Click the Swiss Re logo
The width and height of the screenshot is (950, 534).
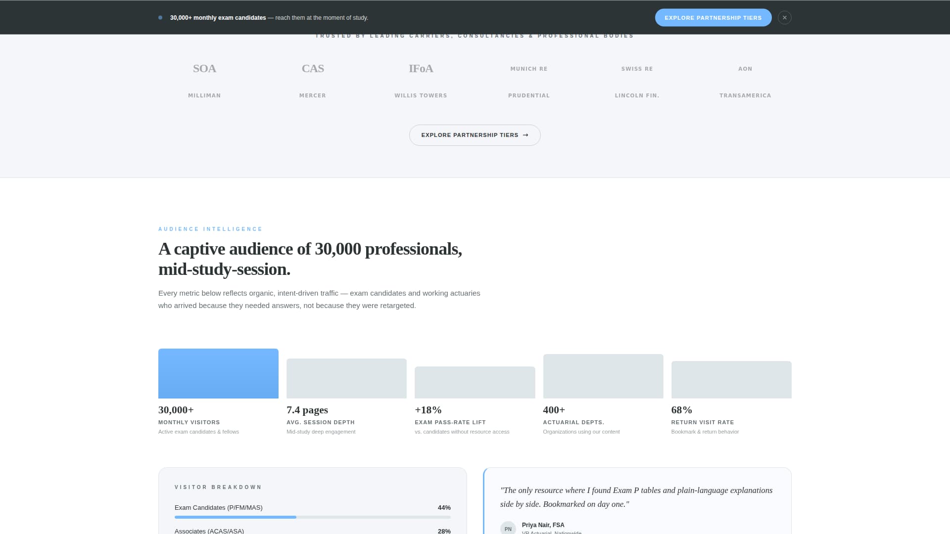coord(637,69)
